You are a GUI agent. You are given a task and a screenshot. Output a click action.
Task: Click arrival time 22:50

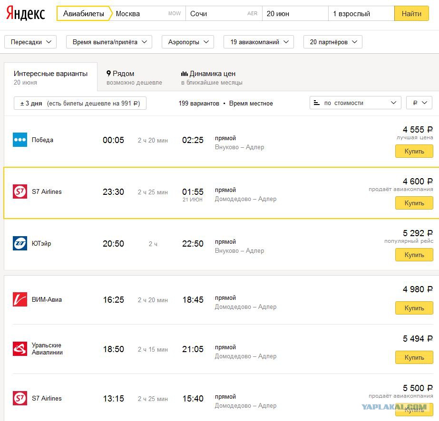click(193, 244)
